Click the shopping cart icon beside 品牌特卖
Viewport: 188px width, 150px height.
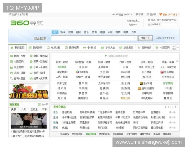click(x=139, y=47)
